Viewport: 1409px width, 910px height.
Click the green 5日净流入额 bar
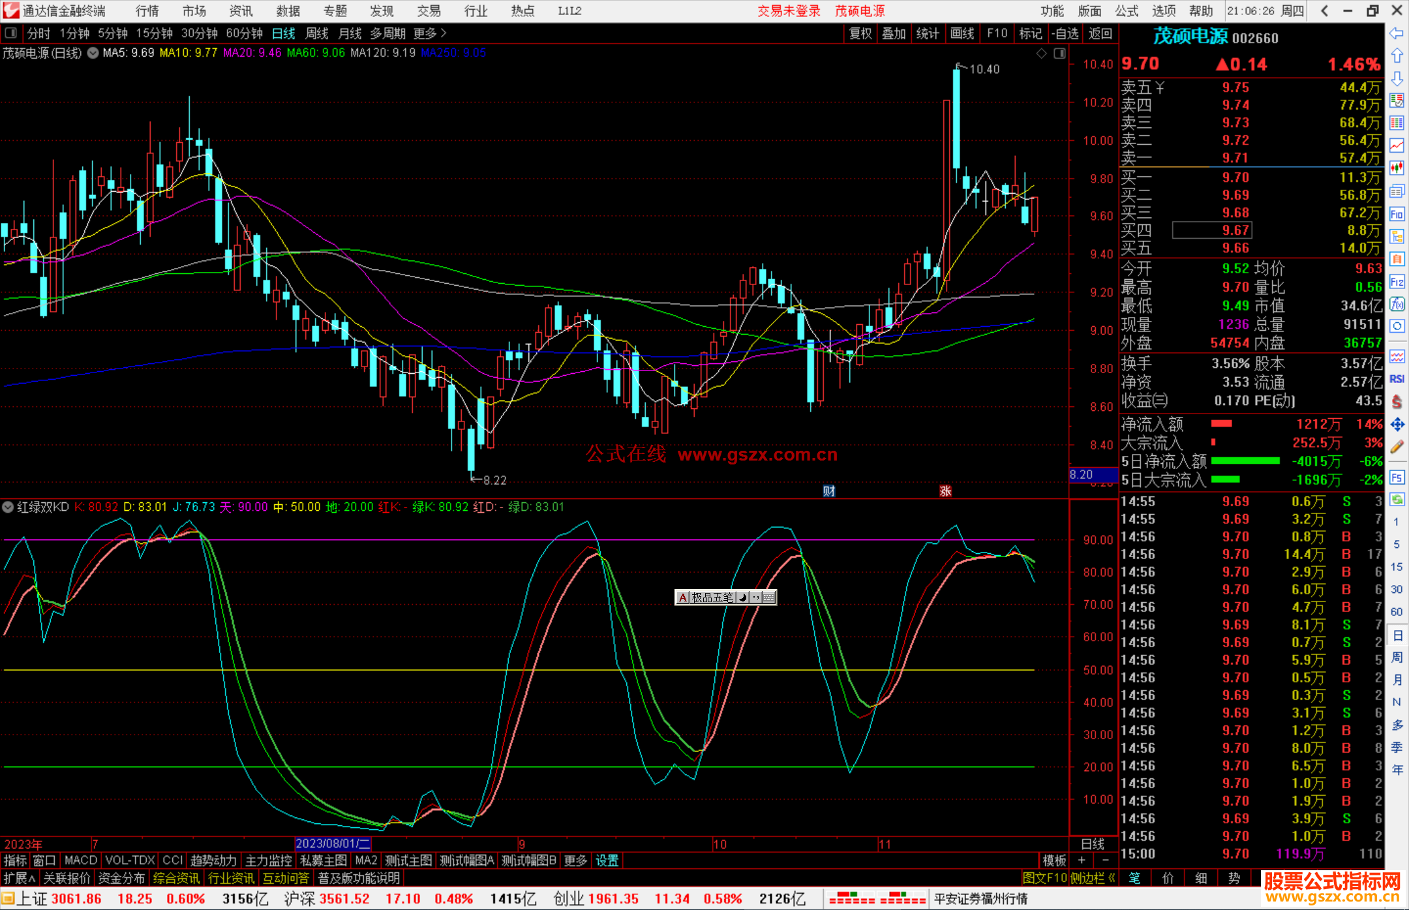coord(1245,461)
